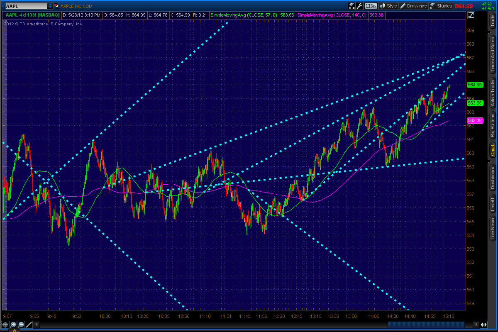The height and width of the screenshot is (332, 498).
Task: Click the 10:00 time axis label
Action: point(105,317)
